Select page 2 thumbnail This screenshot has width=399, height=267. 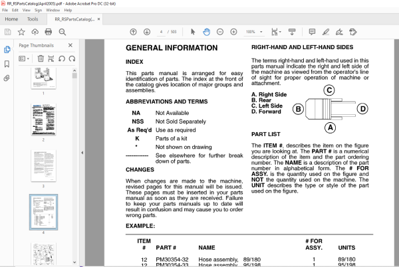click(x=43, y=120)
